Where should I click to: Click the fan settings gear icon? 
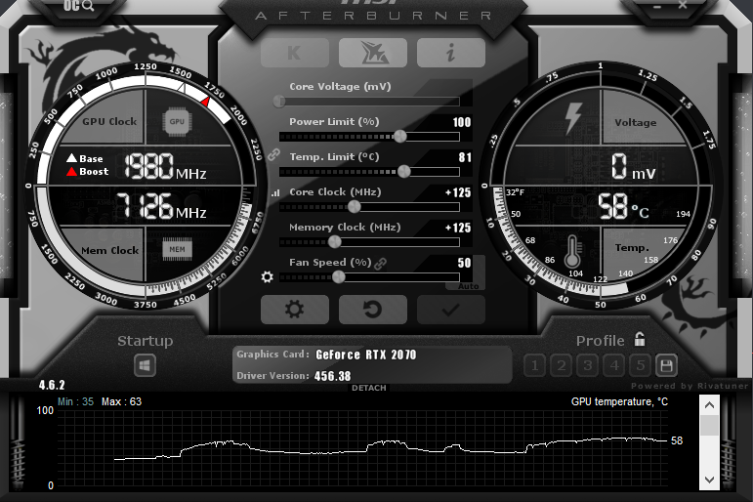(x=267, y=276)
